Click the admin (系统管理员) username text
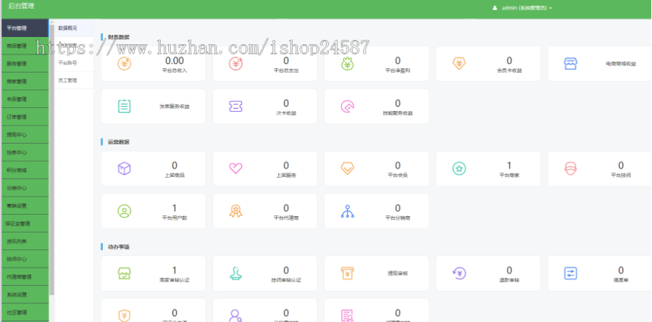Viewport: 652px width, 322px height. (x=524, y=8)
